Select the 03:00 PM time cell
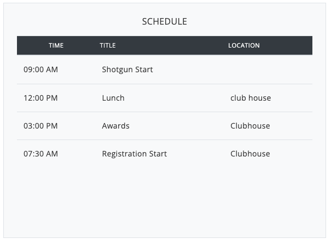Screen dimensions: 331x244 point(40,126)
